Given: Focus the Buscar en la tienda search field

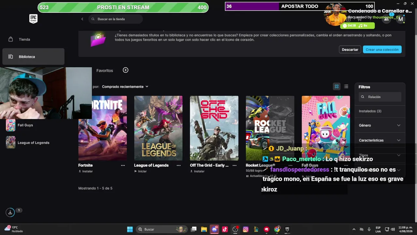Looking at the screenshot, I should click(x=116, y=19).
